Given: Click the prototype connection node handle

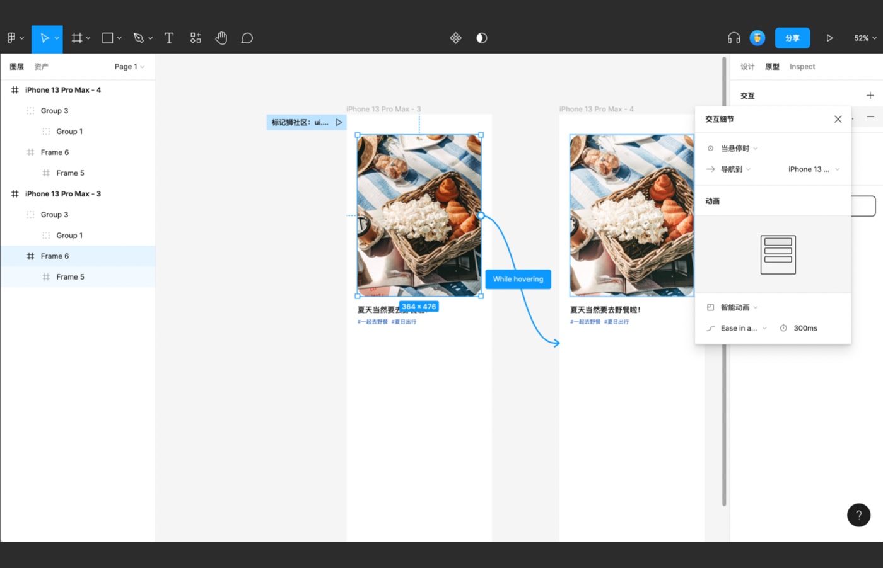Looking at the screenshot, I should 481,215.
